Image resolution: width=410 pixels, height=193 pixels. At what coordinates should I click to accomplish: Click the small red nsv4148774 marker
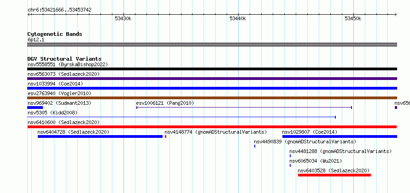[165, 136]
